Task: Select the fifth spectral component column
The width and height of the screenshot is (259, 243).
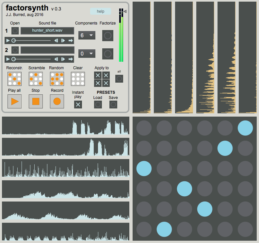Action: coord(226,57)
